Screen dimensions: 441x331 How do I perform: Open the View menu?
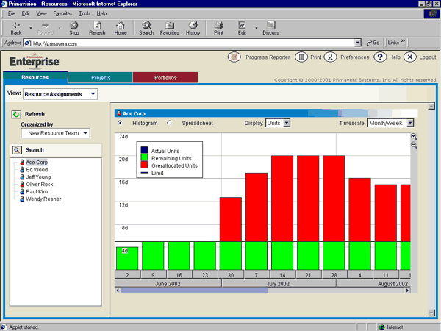click(x=41, y=13)
